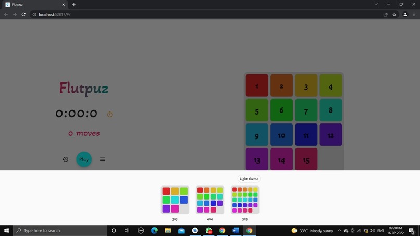Switch to Light theme
Viewport: 420px width, 236px height.
(x=249, y=179)
